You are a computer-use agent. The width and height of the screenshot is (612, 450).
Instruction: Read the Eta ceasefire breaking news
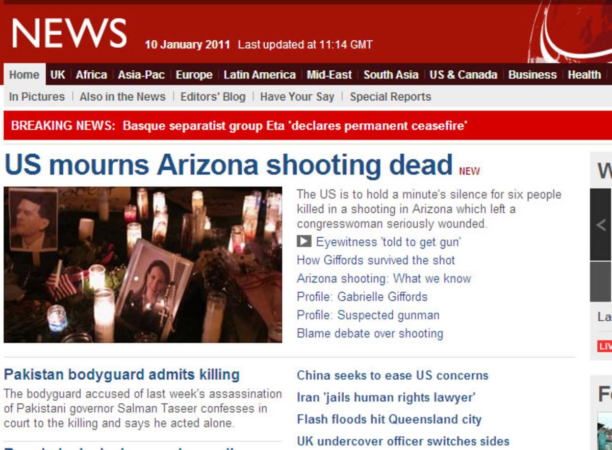(295, 125)
